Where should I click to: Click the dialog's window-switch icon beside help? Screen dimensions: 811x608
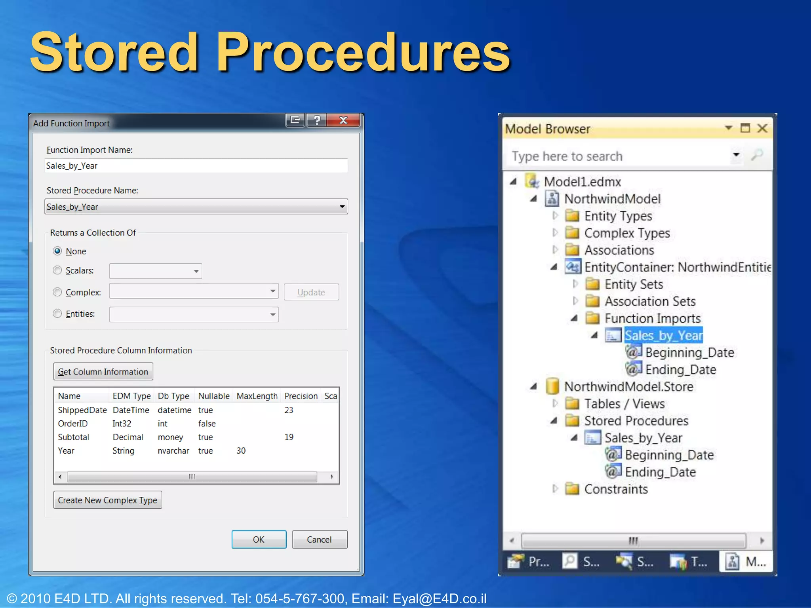tap(295, 120)
